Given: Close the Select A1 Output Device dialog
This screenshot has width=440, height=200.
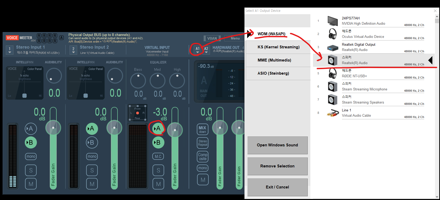Looking at the screenshot, I should 435,11.
